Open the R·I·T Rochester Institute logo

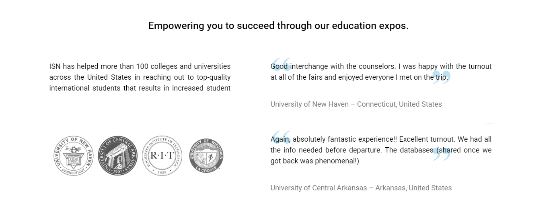162,156
